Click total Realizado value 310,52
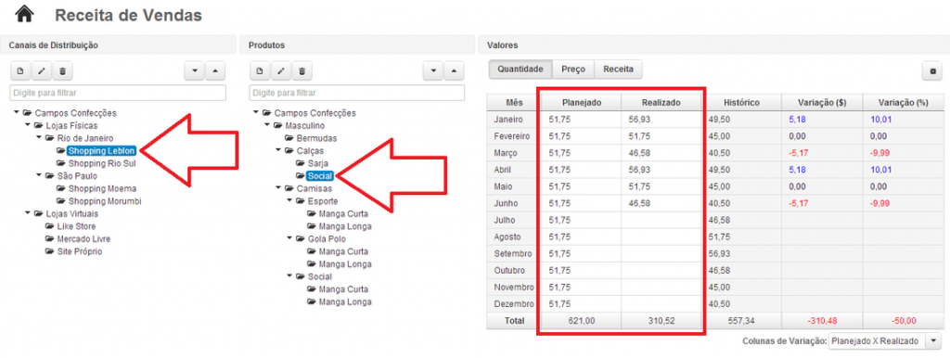Viewport: 950px width, 358px height. (661, 321)
